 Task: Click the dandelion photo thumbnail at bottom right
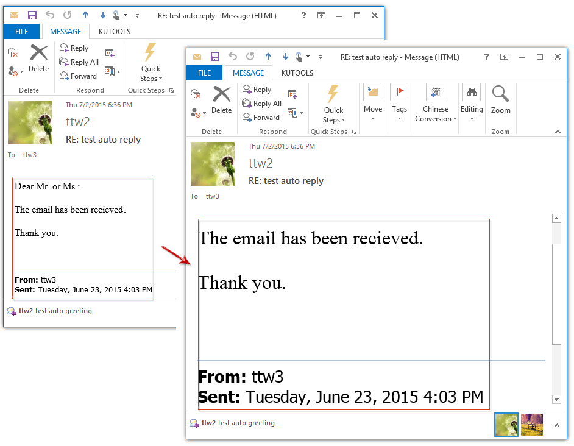point(506,425)
